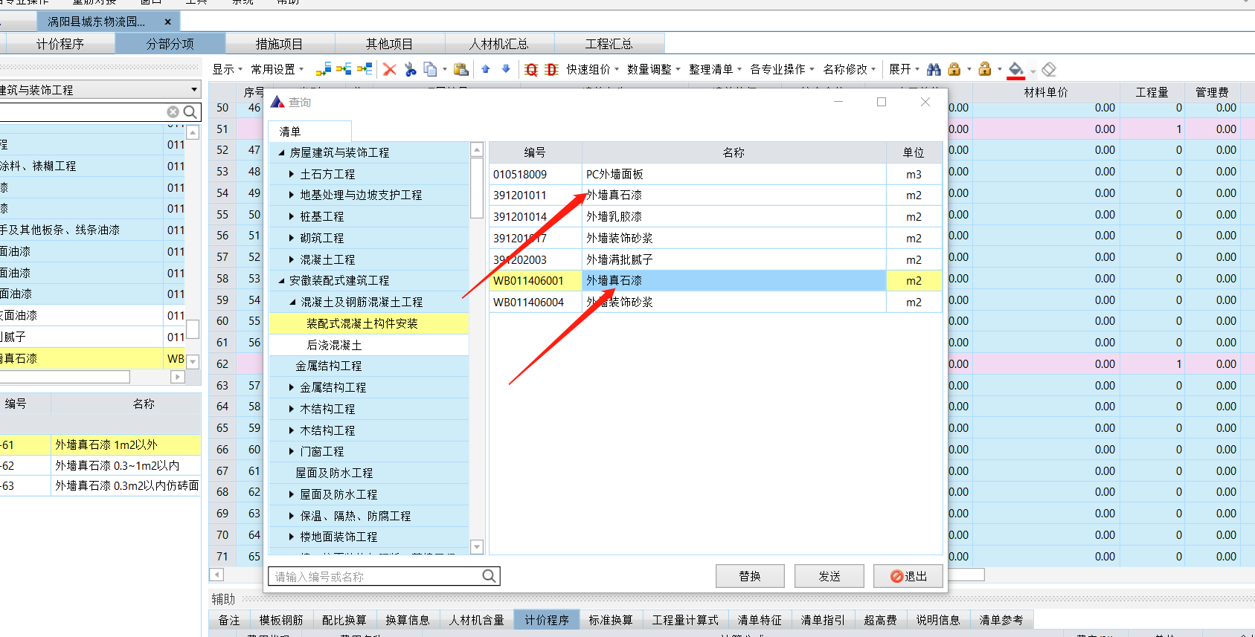This screenshot has height=637, width=1255.
Task: Open the 换算信息 bottom tab
Action: coord(408,620)
